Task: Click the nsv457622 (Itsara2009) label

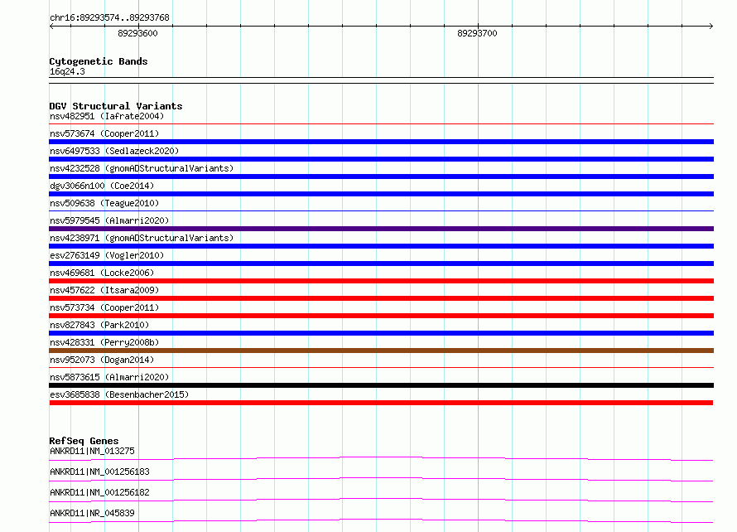Action: click(104, 290)
